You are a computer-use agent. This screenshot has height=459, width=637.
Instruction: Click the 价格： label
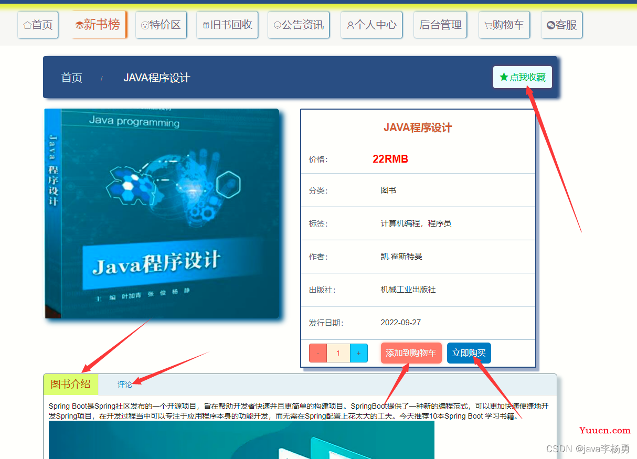pos(318,159)
